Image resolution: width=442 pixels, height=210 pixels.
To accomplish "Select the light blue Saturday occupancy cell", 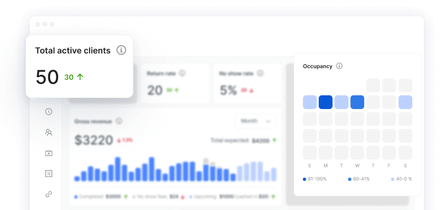I will click(405, 102).
